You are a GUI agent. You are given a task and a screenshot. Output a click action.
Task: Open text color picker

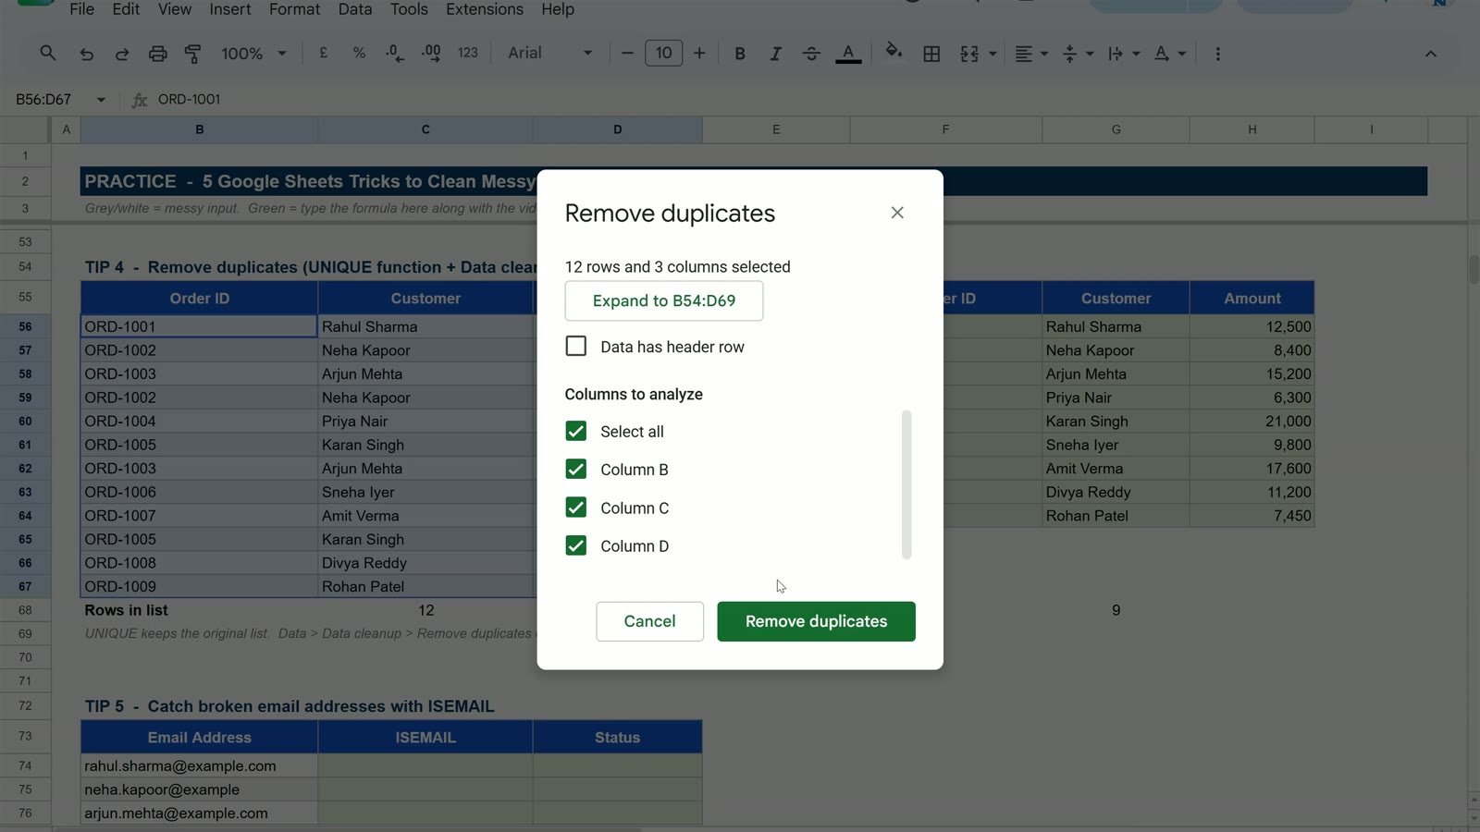click(848, 54)
